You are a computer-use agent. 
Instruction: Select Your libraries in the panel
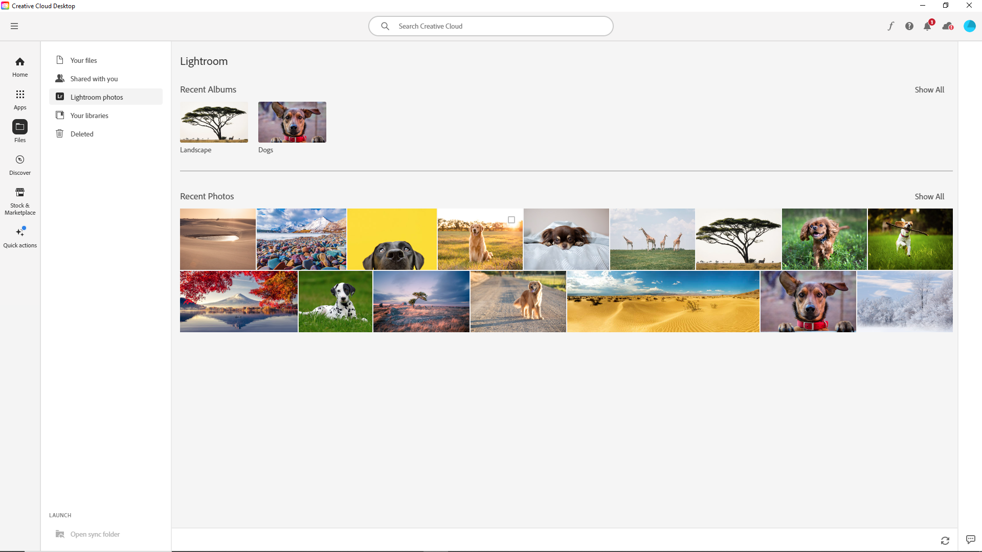tap(89, 115)
